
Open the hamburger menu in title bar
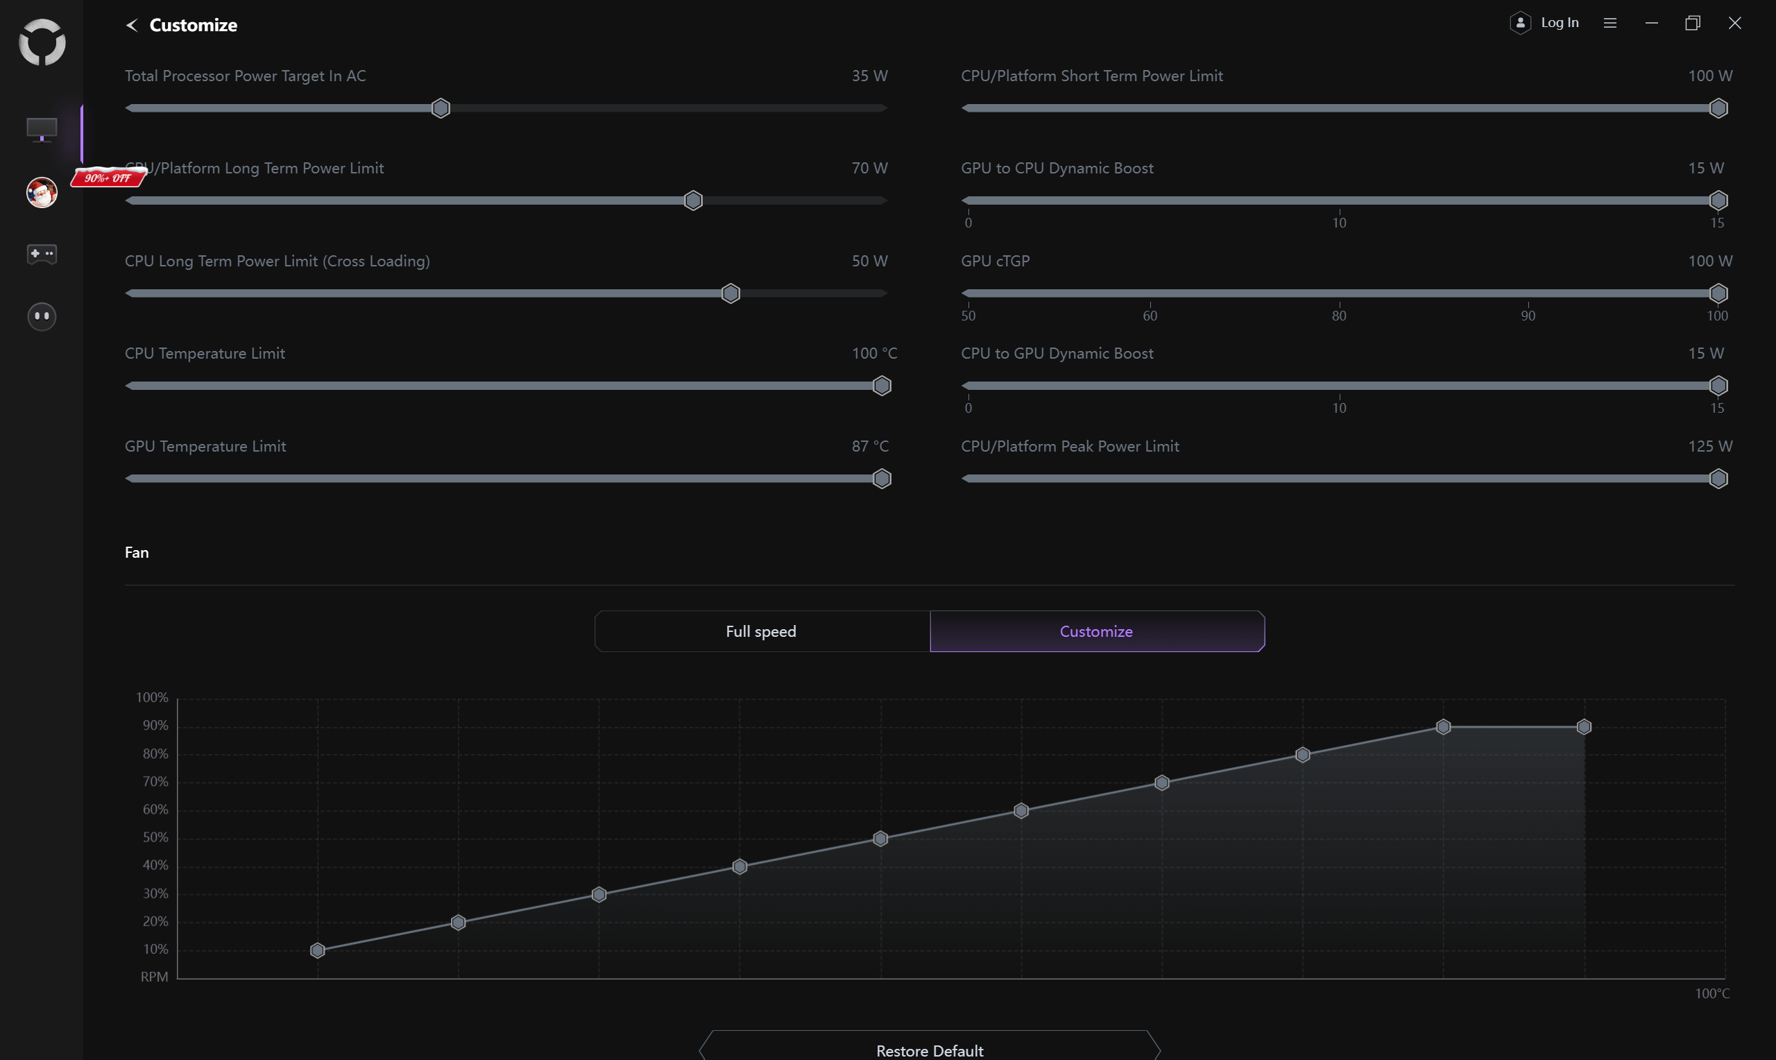[1609, 23]
